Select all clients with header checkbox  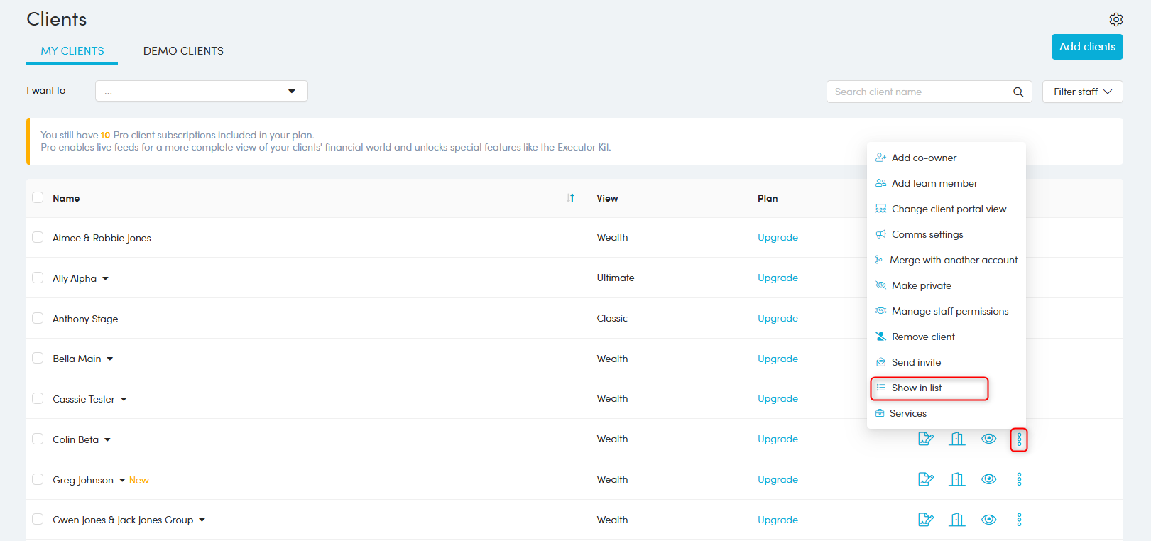coord(38,197)
